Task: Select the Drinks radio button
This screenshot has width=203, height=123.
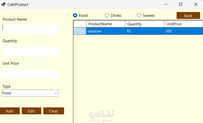Action: (107, 15)
